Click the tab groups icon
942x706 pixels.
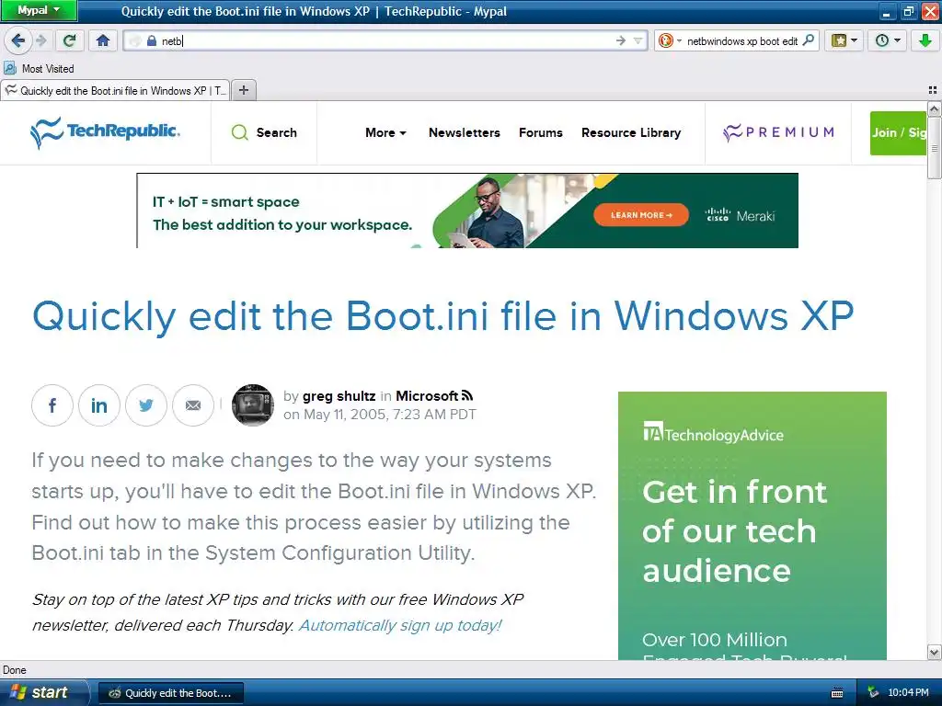[x=933, y=90]
